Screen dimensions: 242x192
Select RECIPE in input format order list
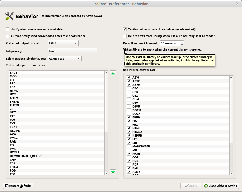point(57,131)
